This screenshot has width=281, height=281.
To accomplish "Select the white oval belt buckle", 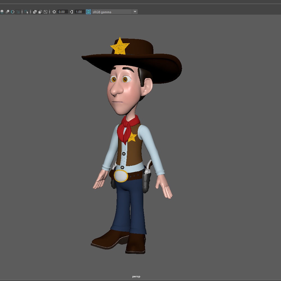I will tap(121, 176).
